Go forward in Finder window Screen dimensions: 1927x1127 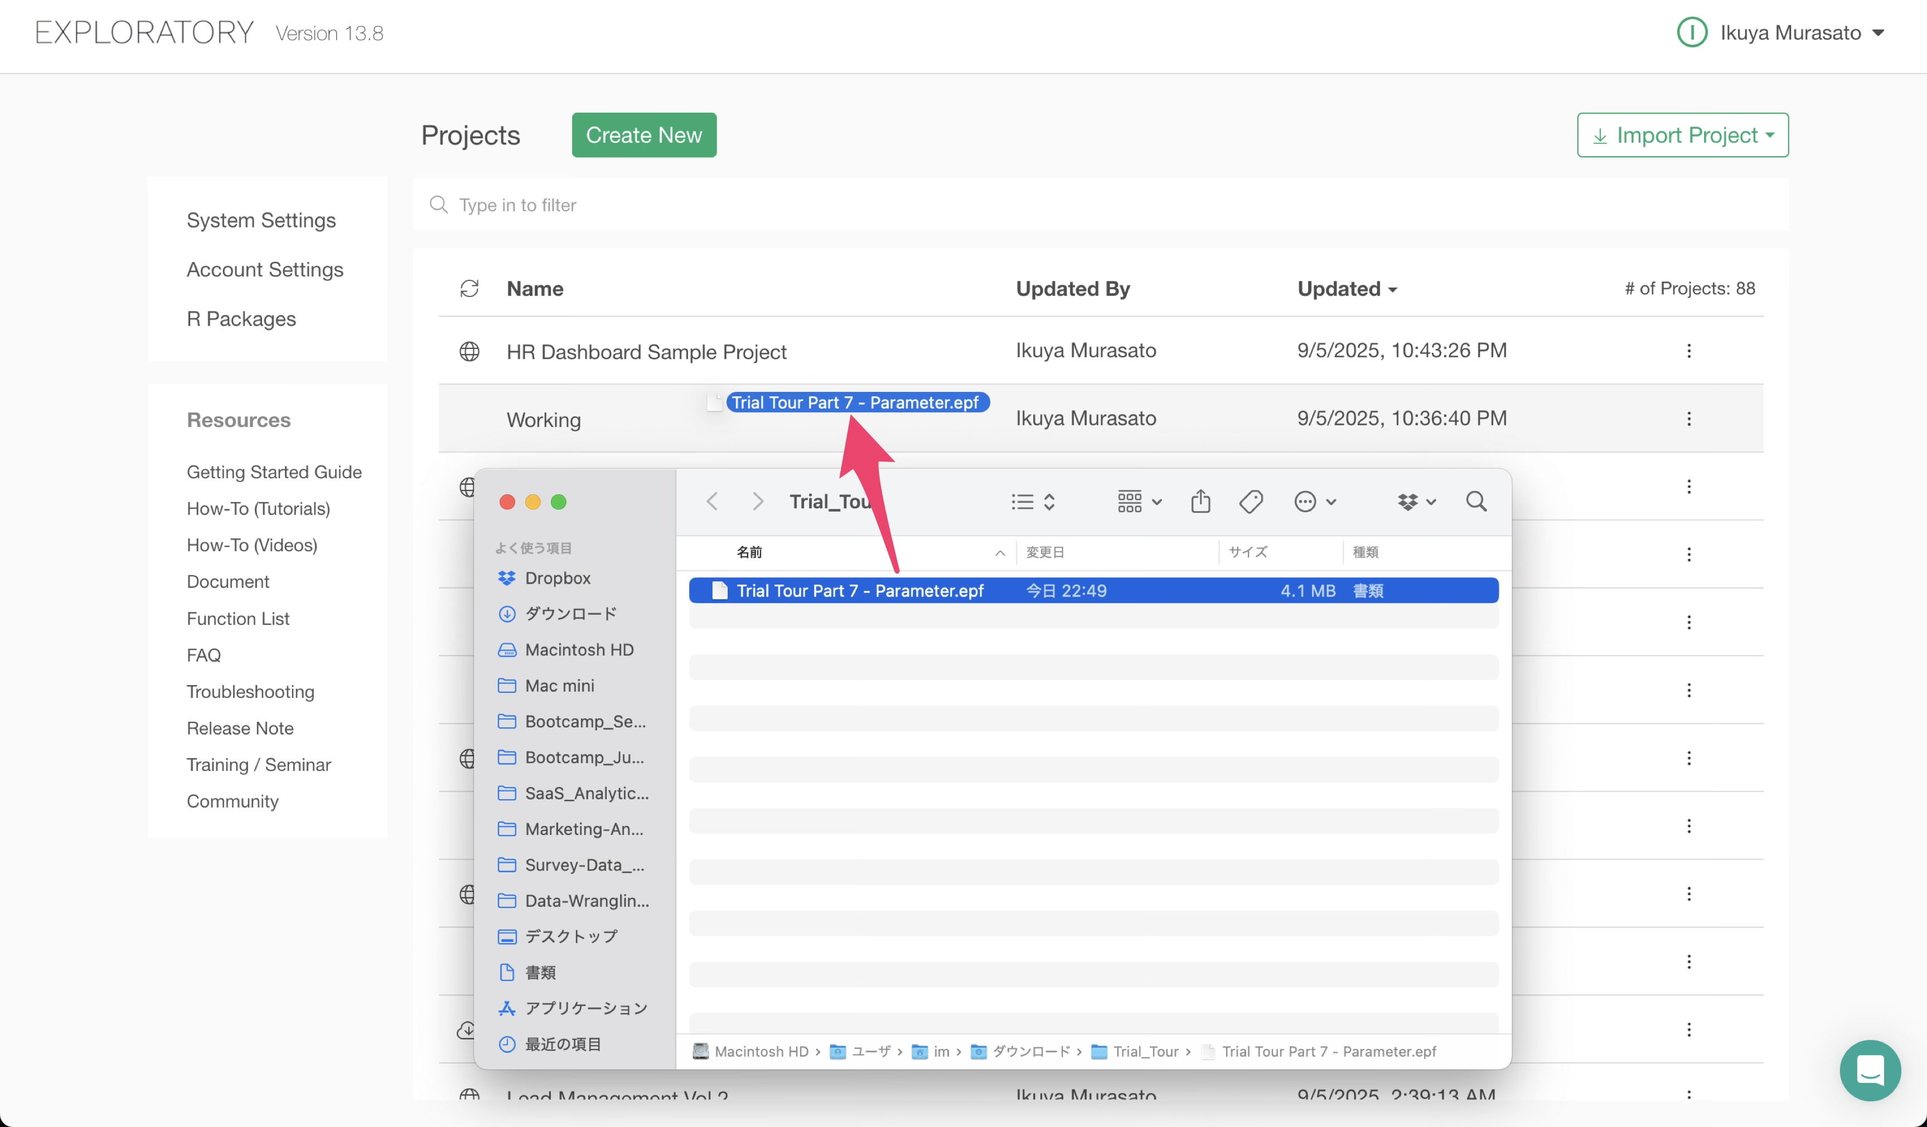[x=757, y=502]
